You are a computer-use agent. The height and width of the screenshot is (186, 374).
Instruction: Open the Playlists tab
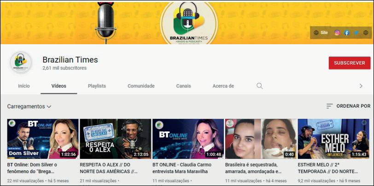[x=97, y=86]
